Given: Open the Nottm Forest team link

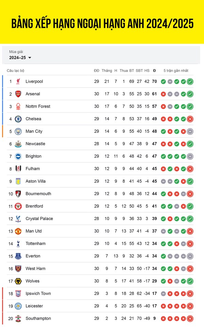Looking at the screenshot, I should pos(38,106).
